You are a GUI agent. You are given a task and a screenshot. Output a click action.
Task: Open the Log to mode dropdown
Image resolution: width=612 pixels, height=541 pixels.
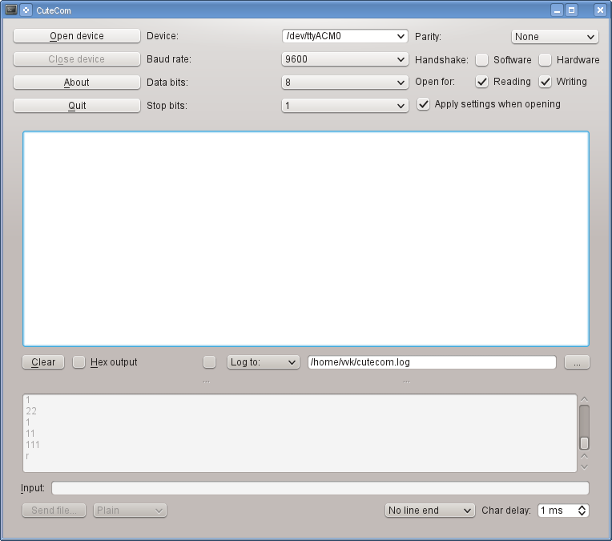click(x=263, y=362)
